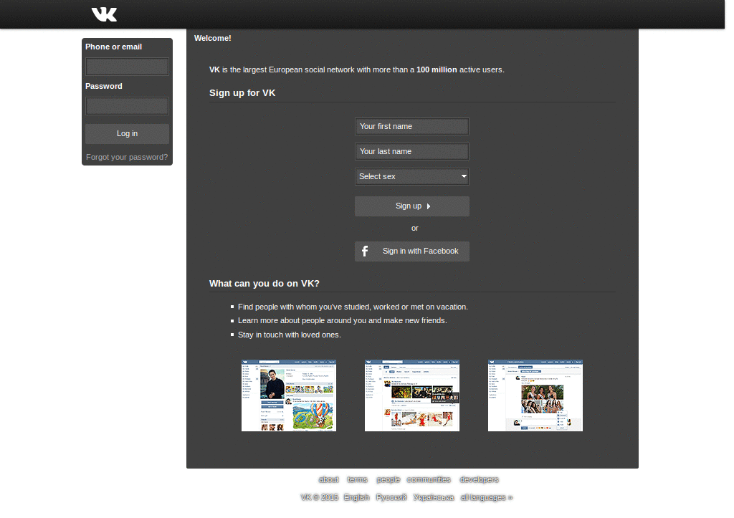Click Sign in with Facebook button
Viewport: 734px width, 518px height.
coord(412,251)
